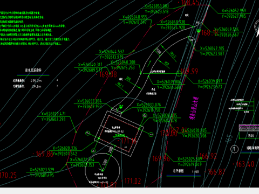
Task: Select the circled axis bubble below building
Action: [x=93, y=151]
